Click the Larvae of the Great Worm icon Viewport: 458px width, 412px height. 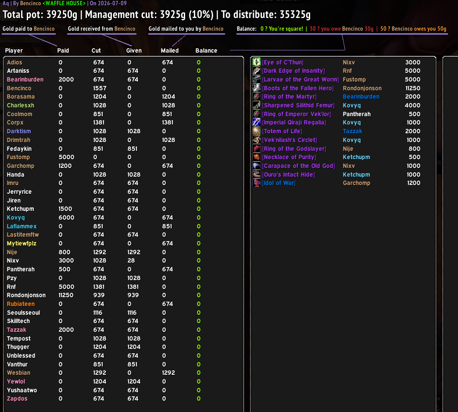click(257, 79)
